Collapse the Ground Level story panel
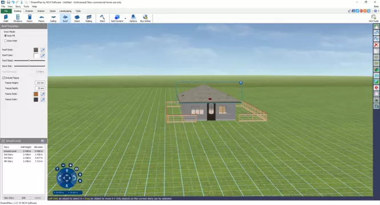This screenshot has height=205, width=380. click(3, 141)
